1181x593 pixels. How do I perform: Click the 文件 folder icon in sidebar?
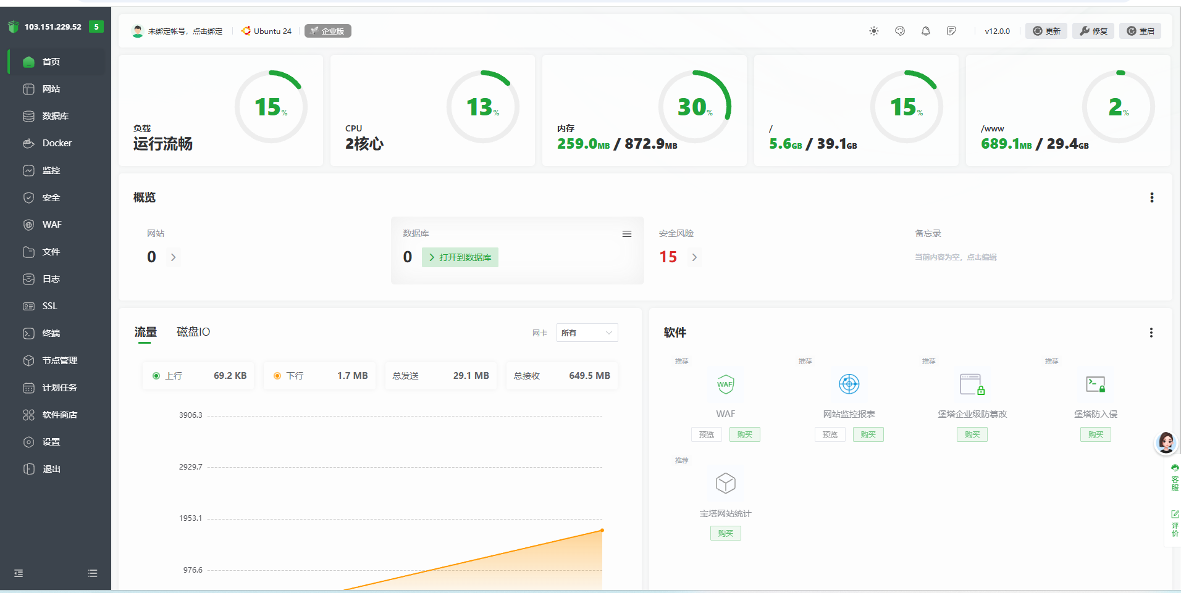(x=28, y=252)
